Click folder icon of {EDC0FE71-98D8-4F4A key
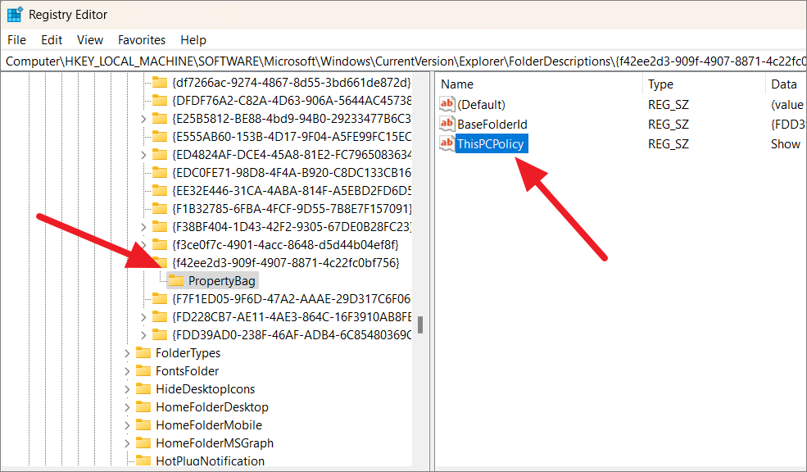The width and height of the screenshot is (807, 472). pos(160,172)
